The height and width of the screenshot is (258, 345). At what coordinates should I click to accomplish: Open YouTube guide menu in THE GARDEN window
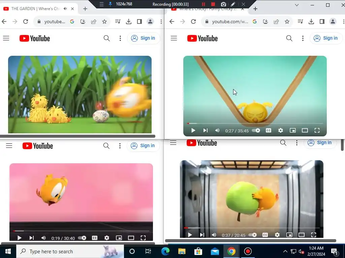6,38
